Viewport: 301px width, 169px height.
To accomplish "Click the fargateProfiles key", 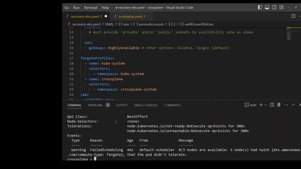I will click(x=96, y=58).
